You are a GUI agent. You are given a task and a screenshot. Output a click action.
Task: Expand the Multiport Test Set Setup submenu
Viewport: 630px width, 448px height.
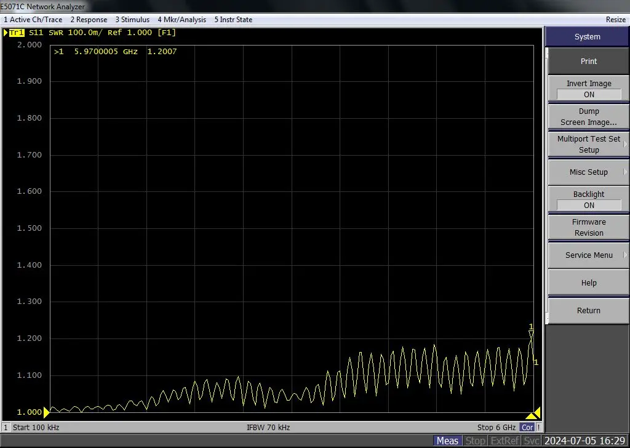click(x=589, y=145)
